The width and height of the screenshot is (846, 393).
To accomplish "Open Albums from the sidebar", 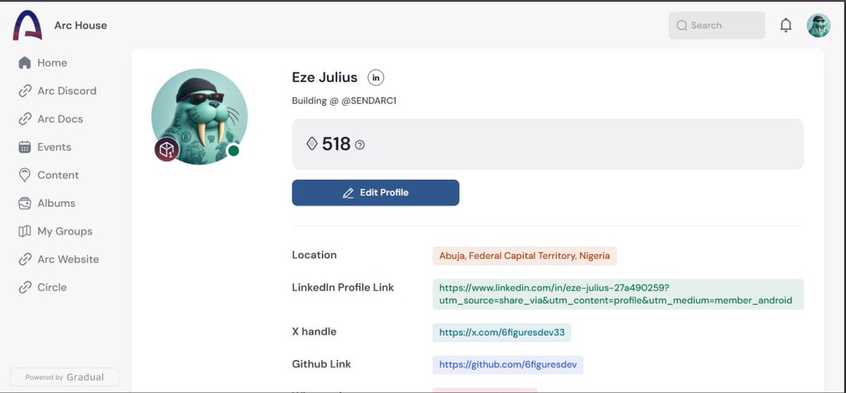I will tap(47, 203).
